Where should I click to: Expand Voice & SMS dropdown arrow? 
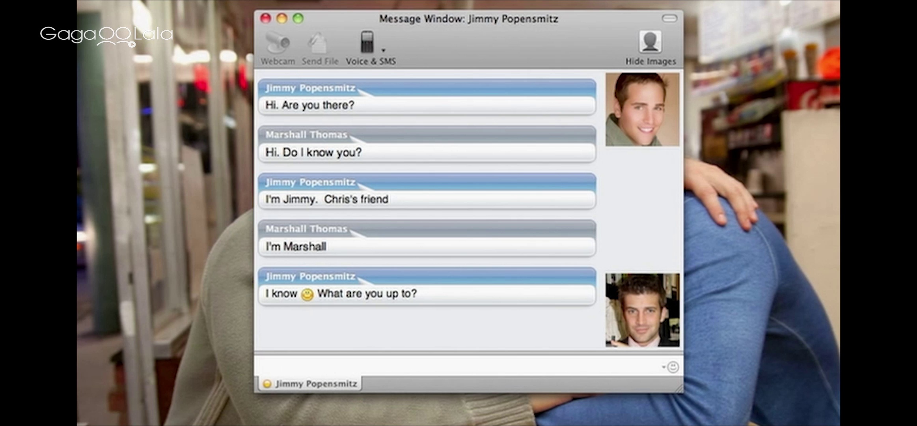(383, 50)
